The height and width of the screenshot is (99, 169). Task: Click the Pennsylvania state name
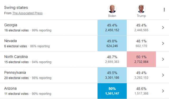15,73
